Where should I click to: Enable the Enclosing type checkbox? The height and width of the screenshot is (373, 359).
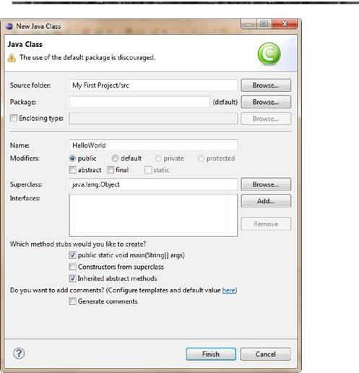14,118
